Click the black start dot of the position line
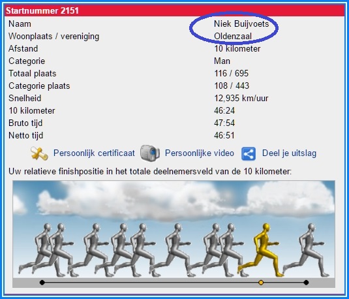This screenshot has width=349, height=299. point(42,283)
